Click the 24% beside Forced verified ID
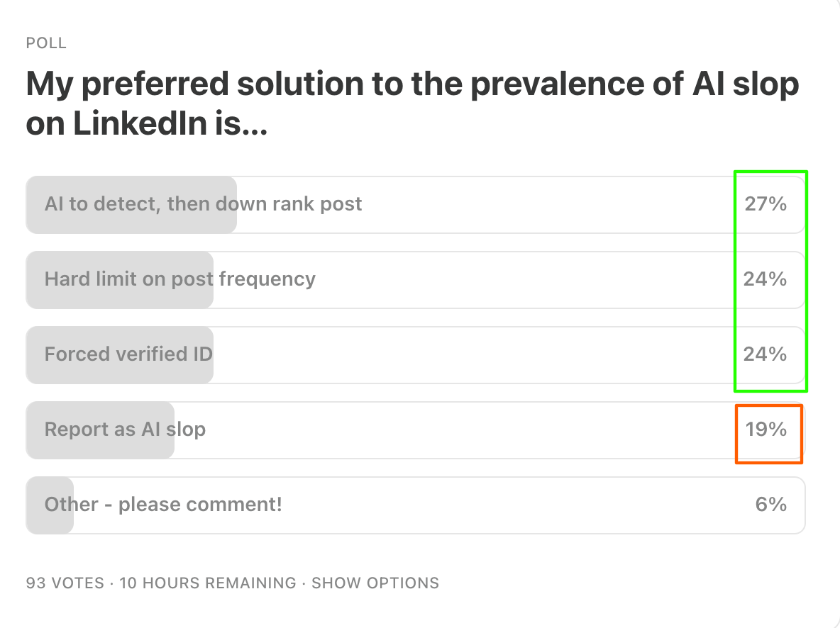The width and height of the screenshot is (840, 628). click(765, 354)
